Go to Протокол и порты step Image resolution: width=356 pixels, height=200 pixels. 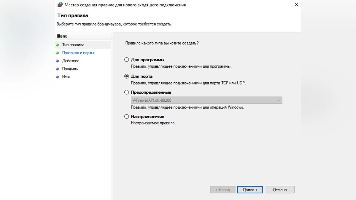point(78,53)
